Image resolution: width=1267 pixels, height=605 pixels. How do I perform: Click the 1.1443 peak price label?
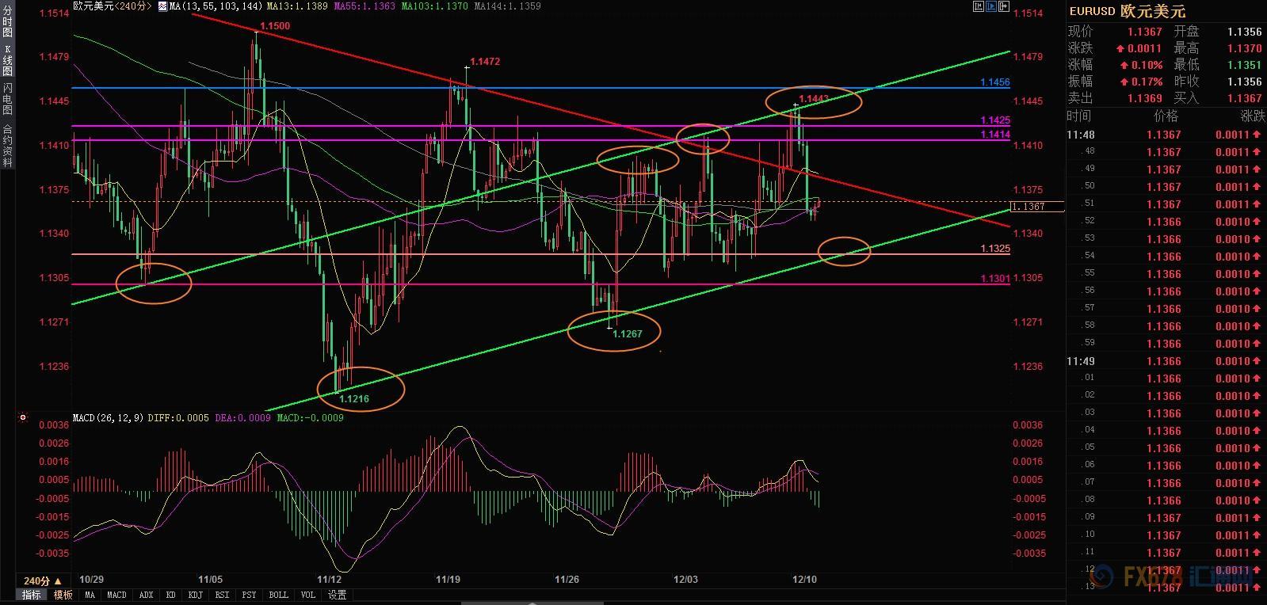(x=814, y=99)
